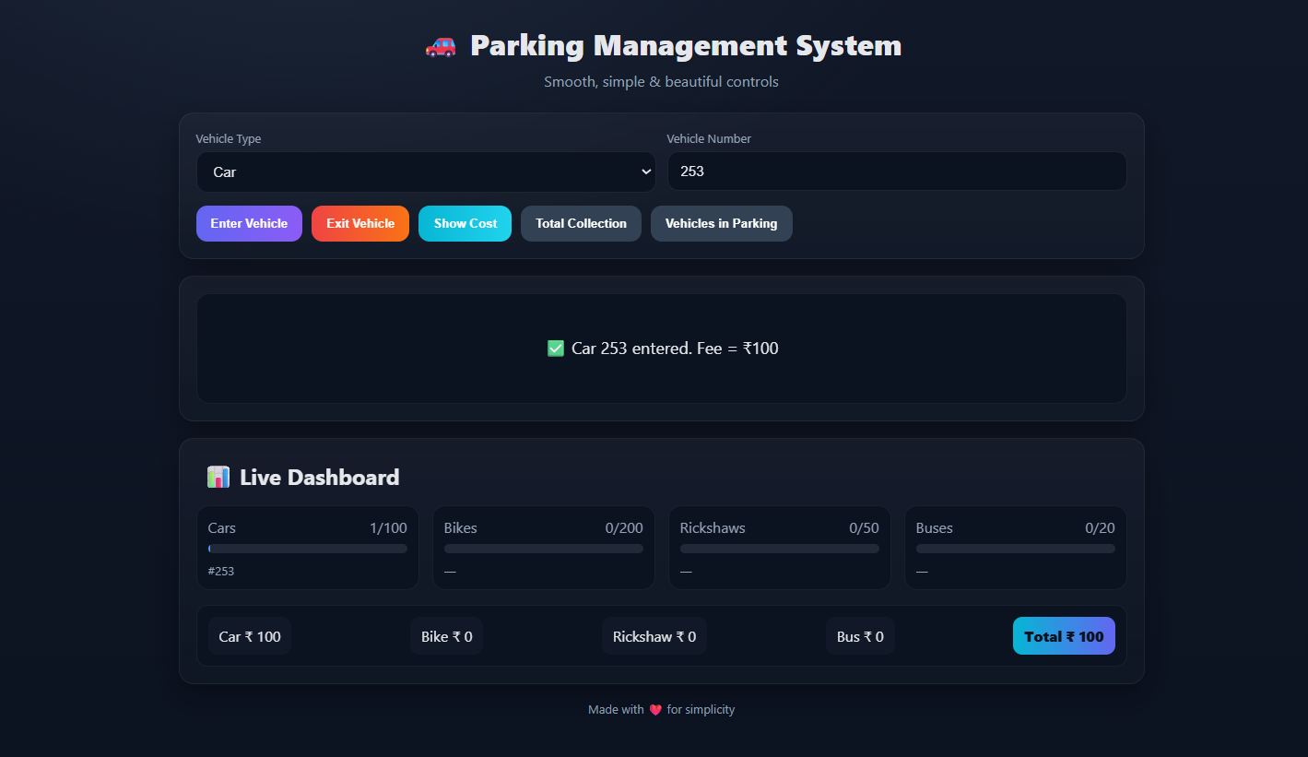1308x757 pixels.
Task: Click the Car ₹ 100 collection chip
Action: 249,635
